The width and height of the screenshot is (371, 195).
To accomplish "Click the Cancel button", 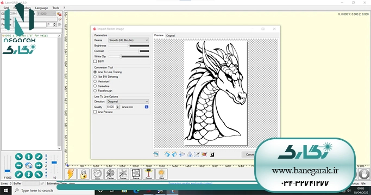I will tap(248, 154).
